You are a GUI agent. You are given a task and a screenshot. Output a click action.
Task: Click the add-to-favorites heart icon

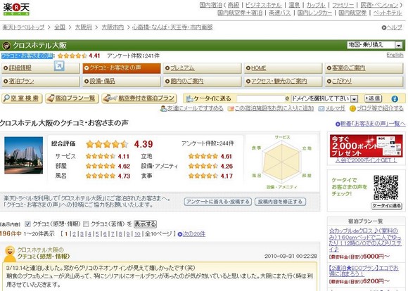pos(231,108)
